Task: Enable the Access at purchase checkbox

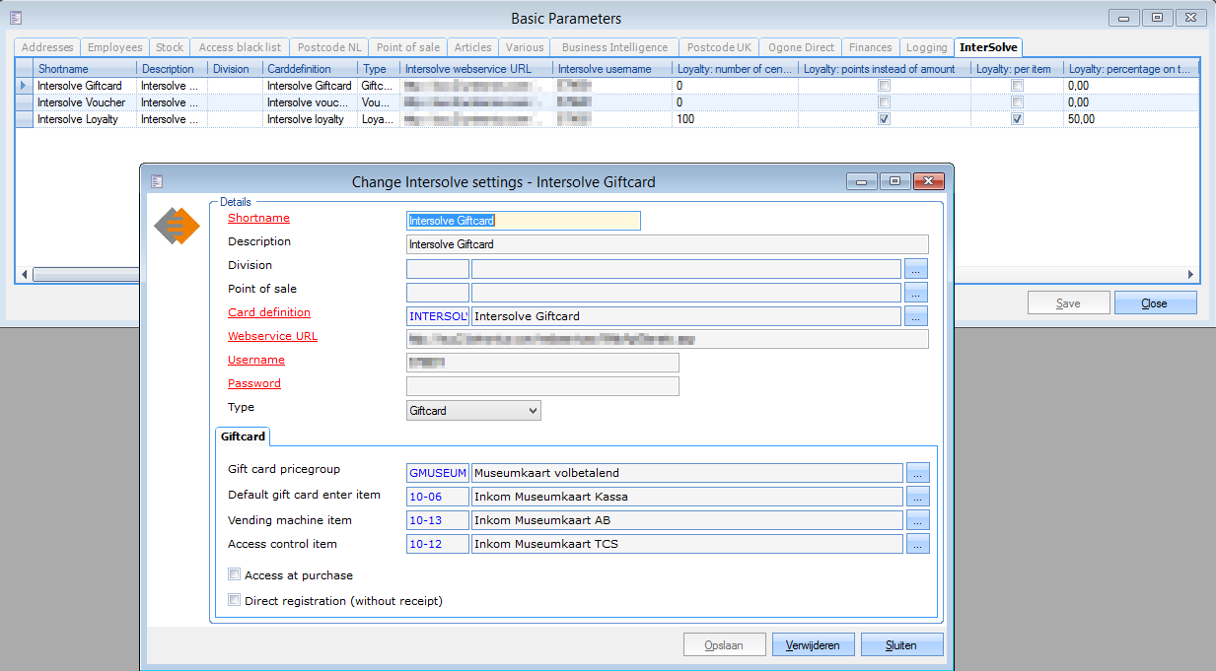Action: coord(235,574)
